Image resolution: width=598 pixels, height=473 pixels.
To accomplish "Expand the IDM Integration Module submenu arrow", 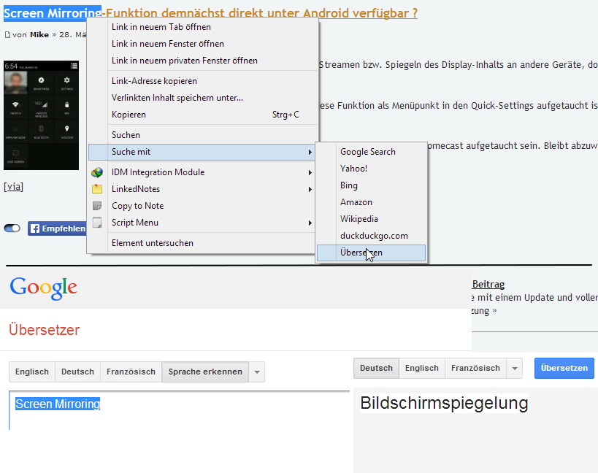I will pyautogui.click(x=310, y=173).
